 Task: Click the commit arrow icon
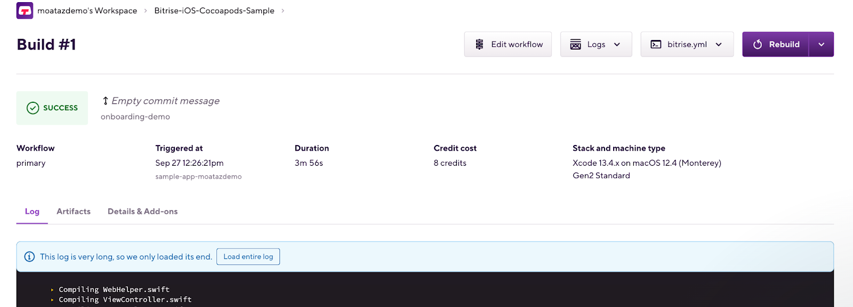click(x=106, y=101)
